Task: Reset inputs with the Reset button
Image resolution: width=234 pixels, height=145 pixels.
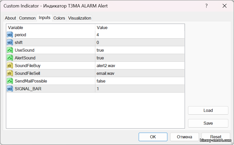Action: (216, 137)
